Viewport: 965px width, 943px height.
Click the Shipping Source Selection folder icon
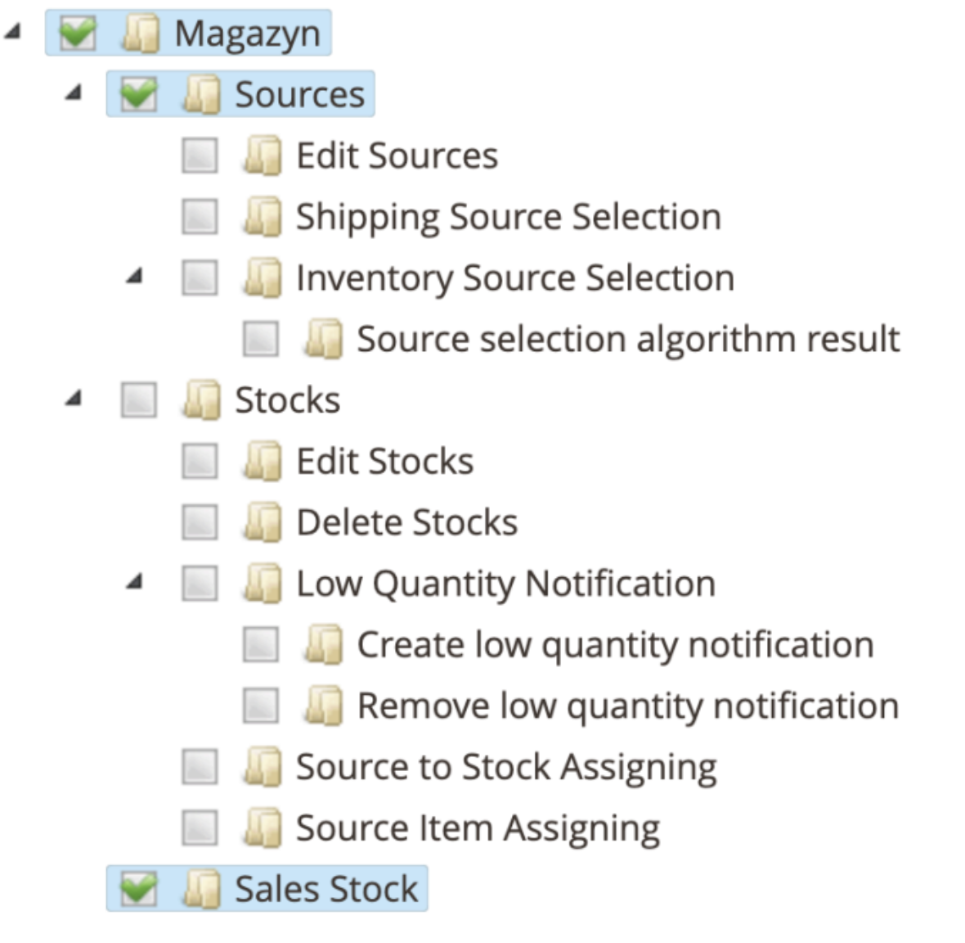point(263,217)
